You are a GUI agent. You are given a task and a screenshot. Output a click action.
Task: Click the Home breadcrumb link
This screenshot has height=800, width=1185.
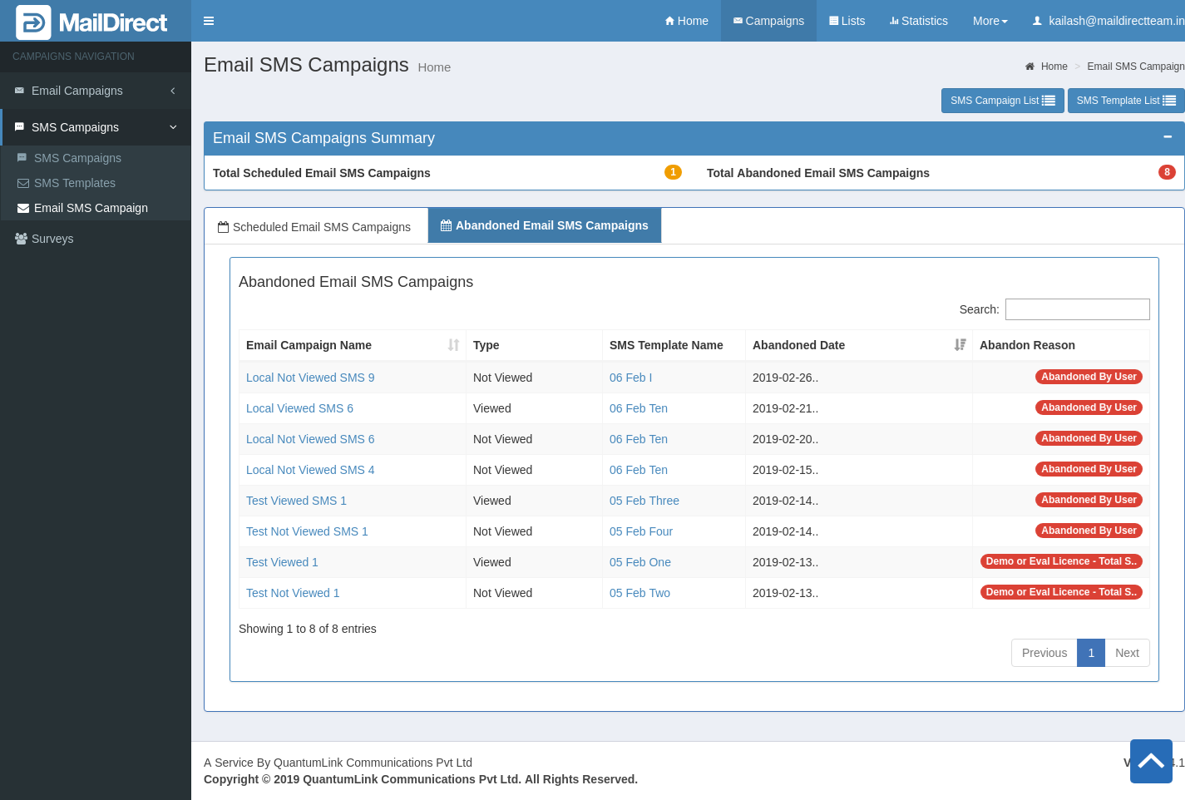point(1053,67)
